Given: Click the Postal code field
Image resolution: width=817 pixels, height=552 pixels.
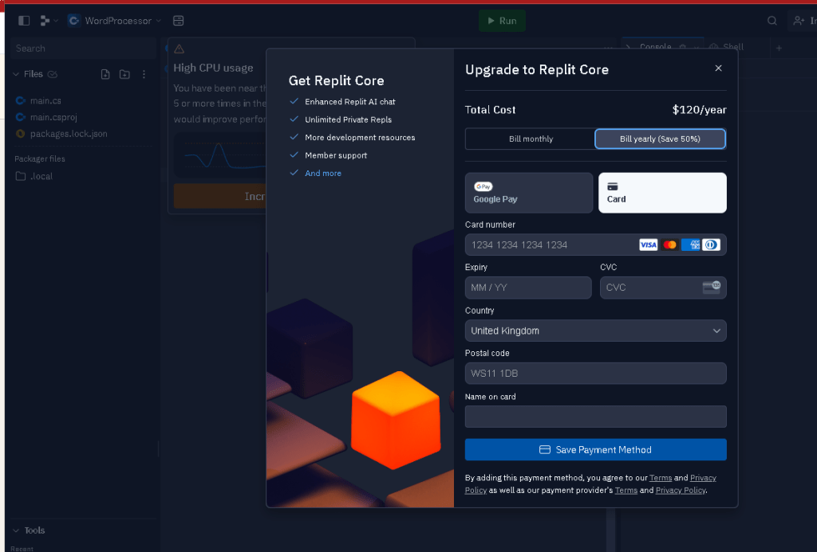Looking at the screenshot, I should 595,374.
